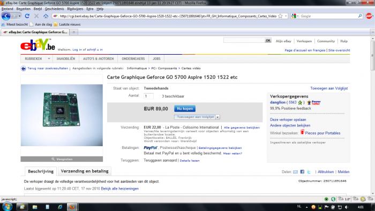The height and width of the screenshot is (211, 375).
Task: Open the URL bar history dropdown
Action: tap(286, 16)
